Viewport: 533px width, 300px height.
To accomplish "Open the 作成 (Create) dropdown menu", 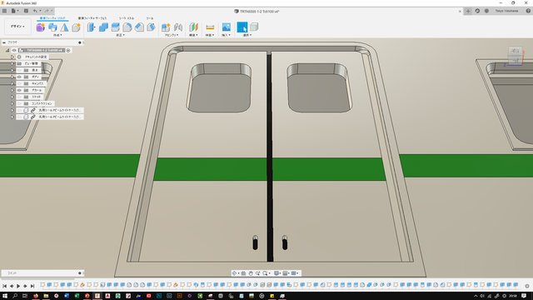I will [x=57, y=35].
